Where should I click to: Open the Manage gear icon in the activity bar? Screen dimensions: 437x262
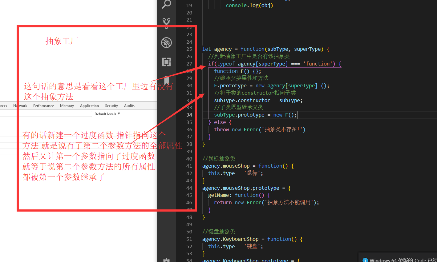point(166,260)
